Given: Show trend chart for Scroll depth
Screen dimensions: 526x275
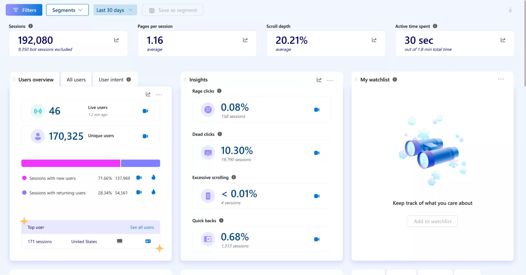Looking at the screenshot, I should [374, 40].
